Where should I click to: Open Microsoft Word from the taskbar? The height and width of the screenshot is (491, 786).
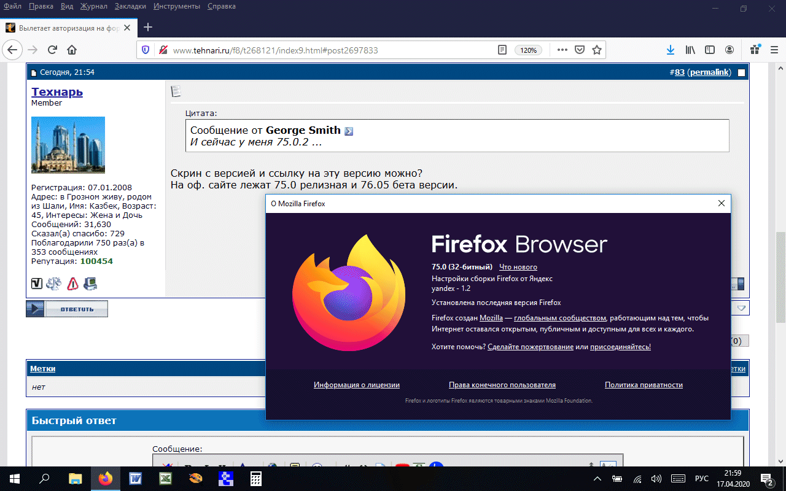pyautogui.click(x=135, y=479)
